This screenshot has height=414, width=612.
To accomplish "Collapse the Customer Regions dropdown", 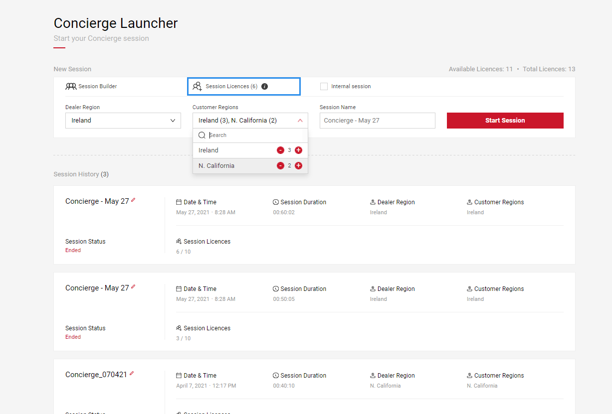I will pos(300,121).
